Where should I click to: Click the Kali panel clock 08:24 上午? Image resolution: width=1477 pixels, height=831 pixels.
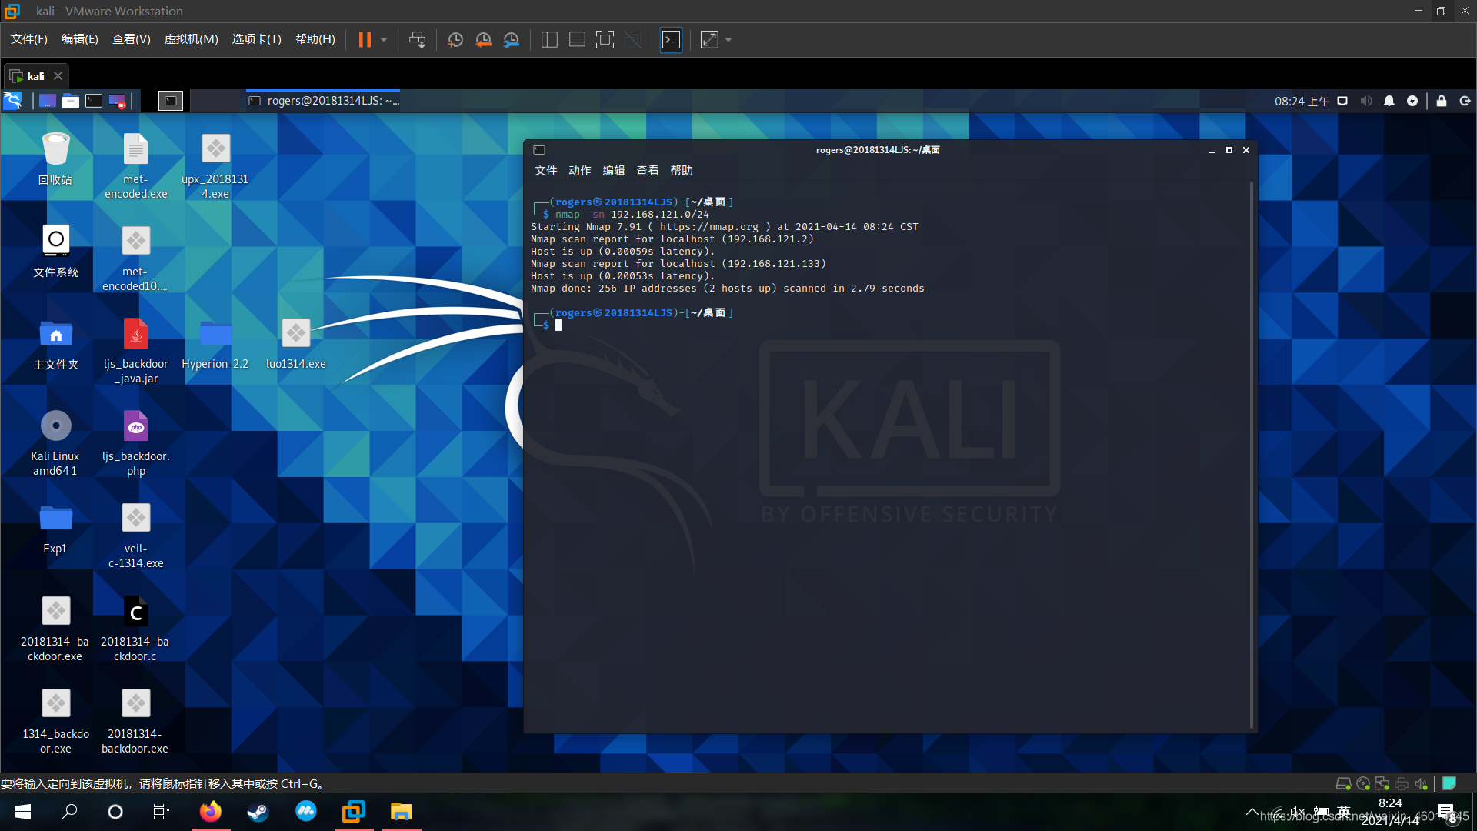coord(1302,101)
